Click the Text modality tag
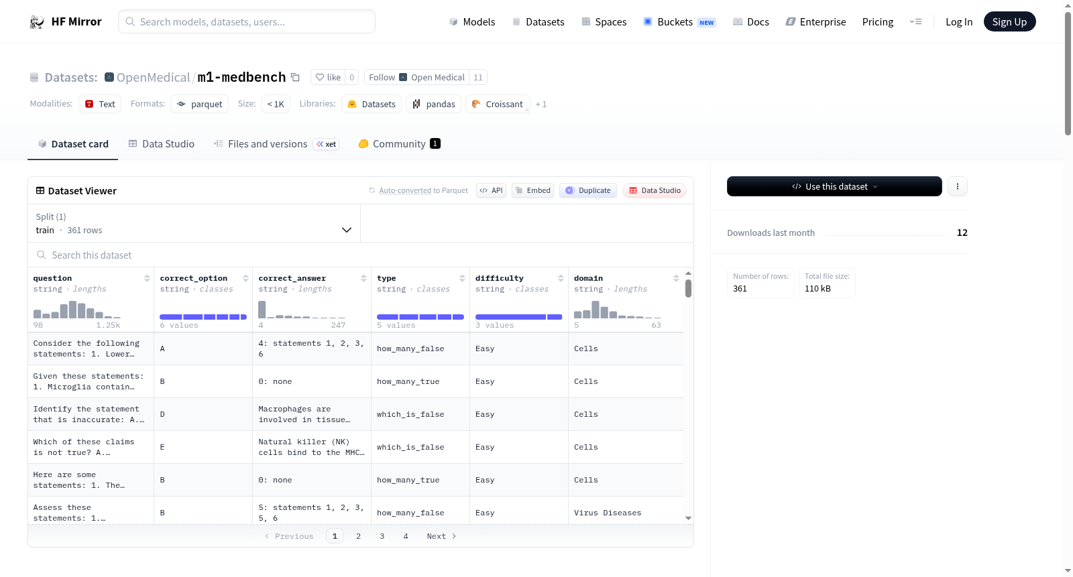The width and height of the screenshot is (1073, 577). (100, 104)
